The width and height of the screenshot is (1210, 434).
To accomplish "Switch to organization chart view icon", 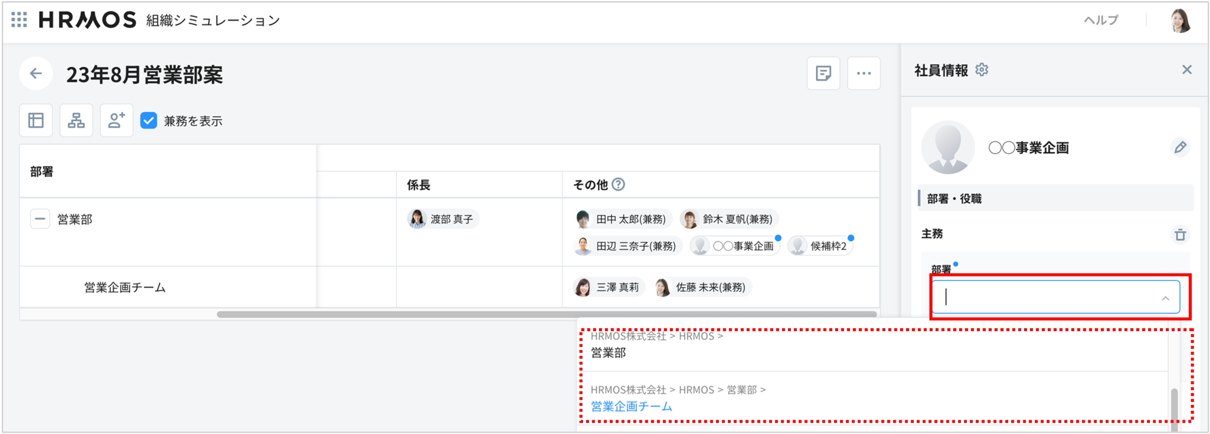I will click(x=76, y=120).
